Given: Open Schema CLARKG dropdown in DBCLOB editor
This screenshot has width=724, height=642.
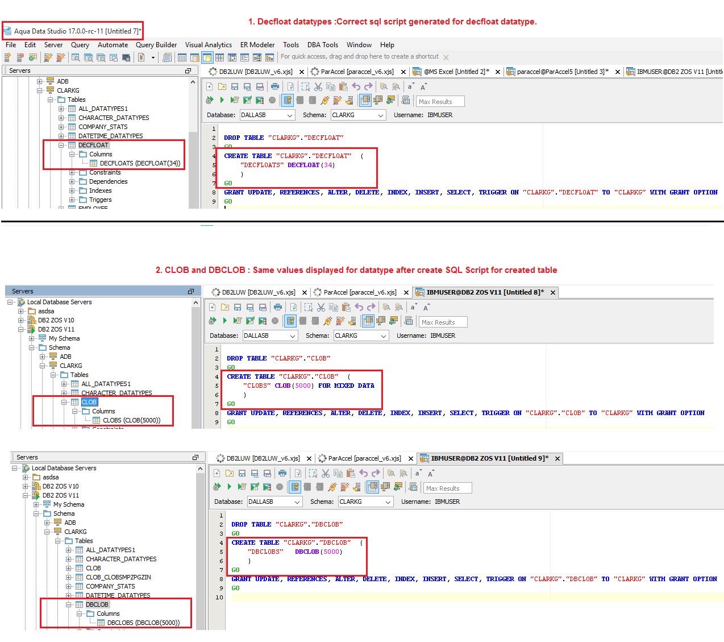Looking at the screenshot, I should coord(365,502).
